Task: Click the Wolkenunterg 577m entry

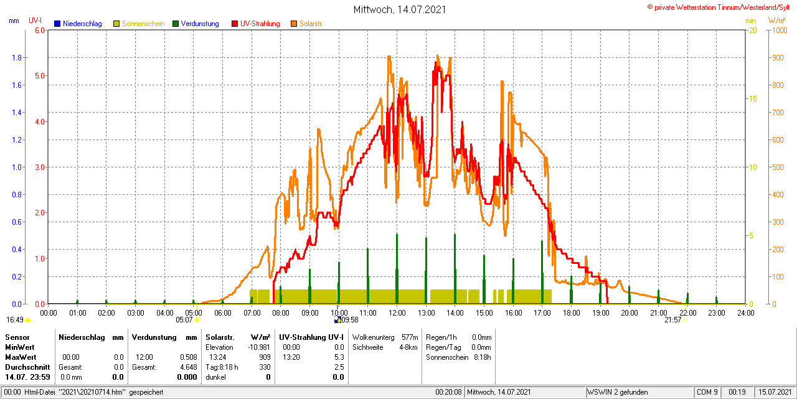Action: pos(385,337)
